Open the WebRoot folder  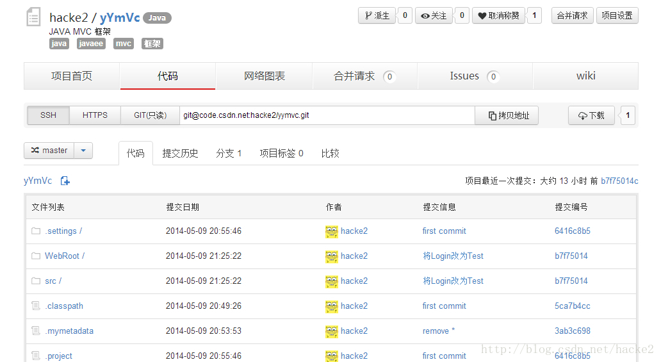[x=65, y=256]
